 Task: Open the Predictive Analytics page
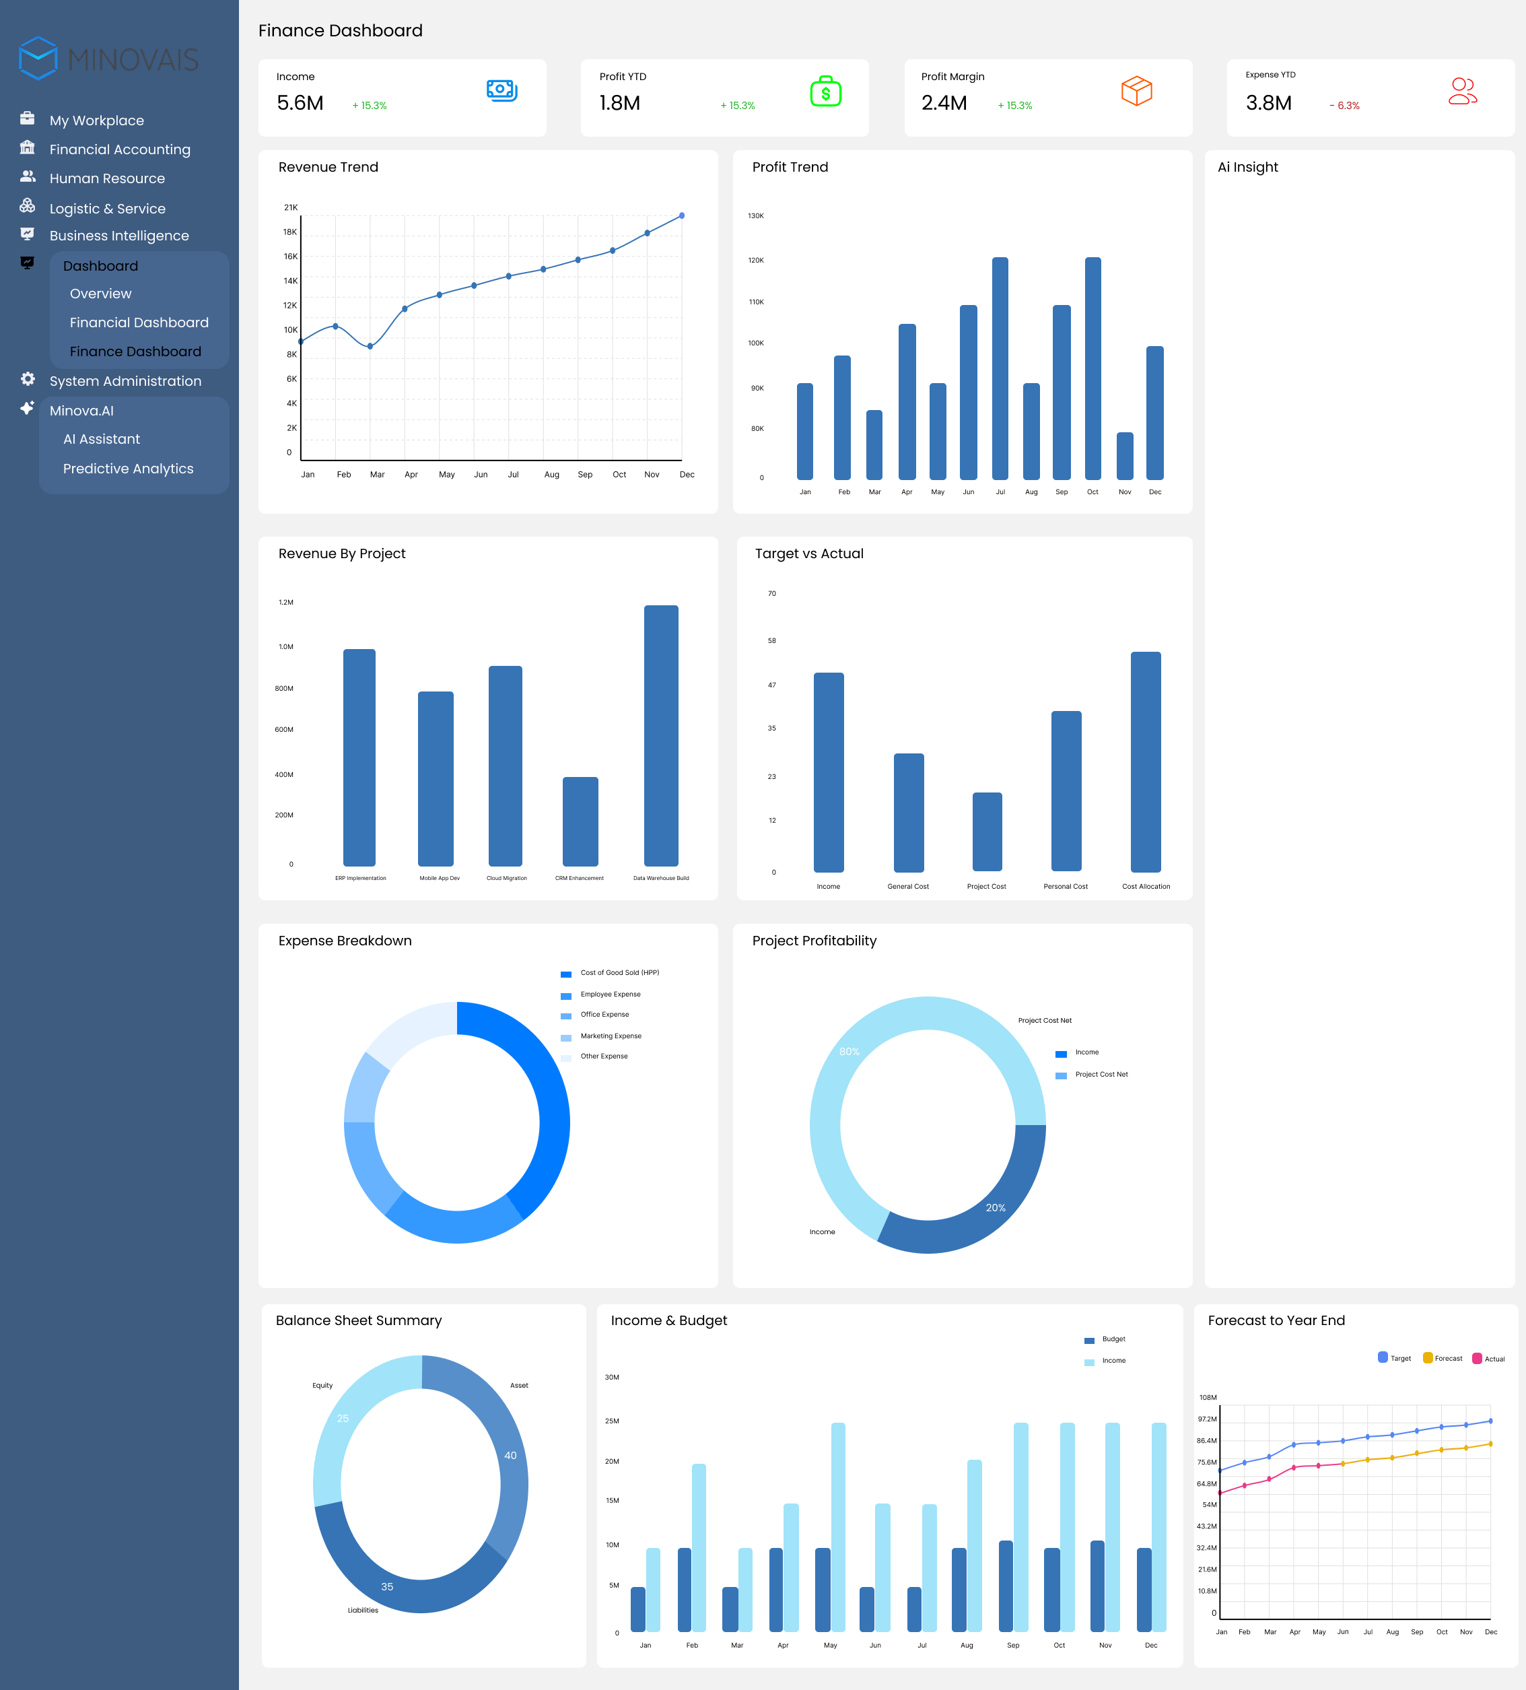coord(128,469)
